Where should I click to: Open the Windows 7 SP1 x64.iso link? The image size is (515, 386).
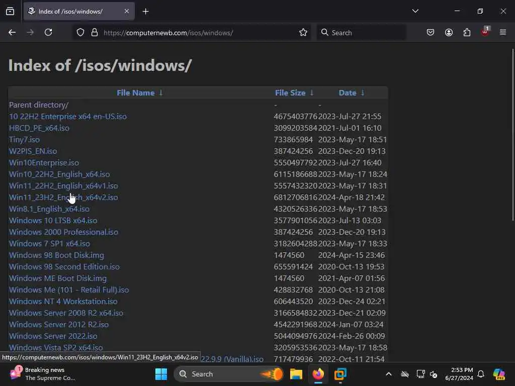click(x=49, y=244)
